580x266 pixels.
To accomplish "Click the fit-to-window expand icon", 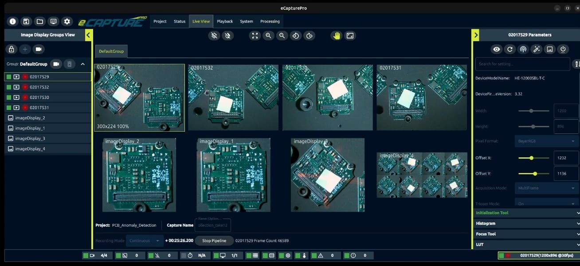I will (x=255, y=36).
